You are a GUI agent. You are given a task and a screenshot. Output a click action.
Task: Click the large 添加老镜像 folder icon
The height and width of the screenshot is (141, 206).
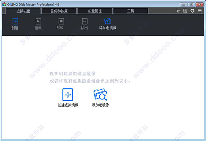[x=100, y=94]
